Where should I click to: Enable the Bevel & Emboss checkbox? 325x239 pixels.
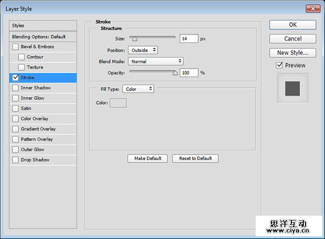15,47
